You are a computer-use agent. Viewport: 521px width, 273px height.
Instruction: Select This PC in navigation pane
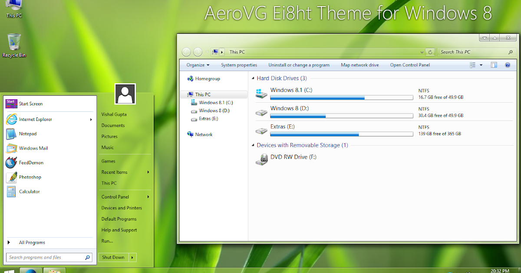pyautogui.click(x=214, y=94)
